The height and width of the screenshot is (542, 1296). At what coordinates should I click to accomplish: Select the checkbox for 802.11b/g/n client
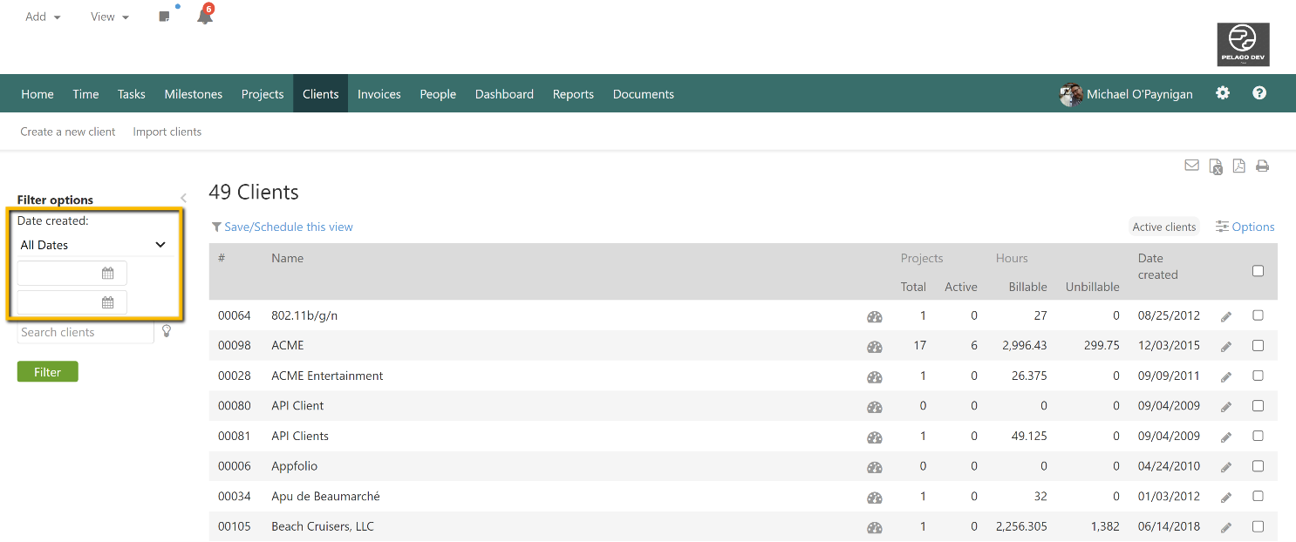[1258, 315]
